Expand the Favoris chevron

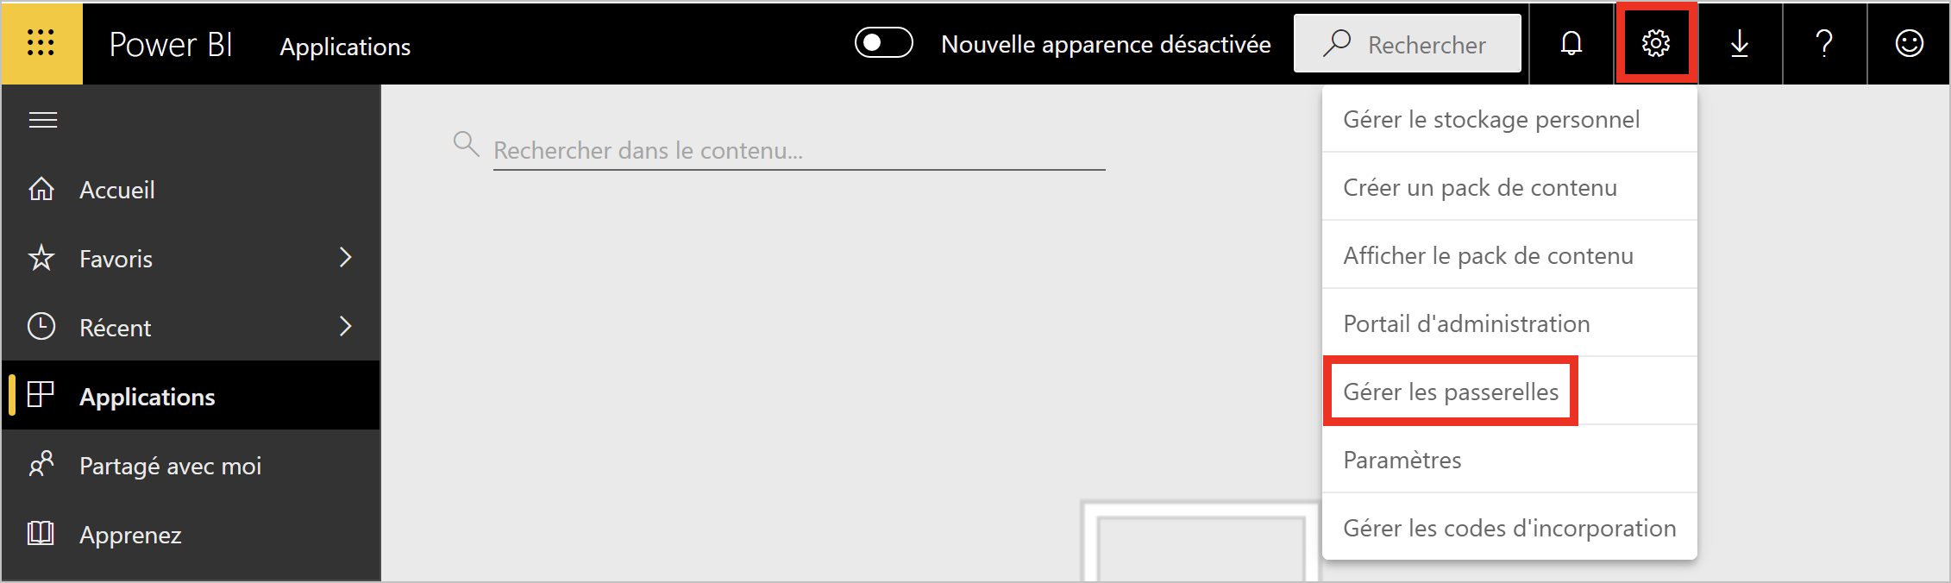point(345,258)
